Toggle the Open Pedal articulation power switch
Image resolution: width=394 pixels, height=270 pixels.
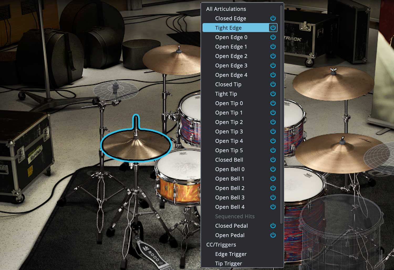coord(273,235)
